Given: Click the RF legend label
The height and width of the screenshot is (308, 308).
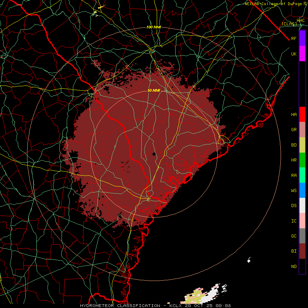Looking at the screenshot, I should coord(294,38).
